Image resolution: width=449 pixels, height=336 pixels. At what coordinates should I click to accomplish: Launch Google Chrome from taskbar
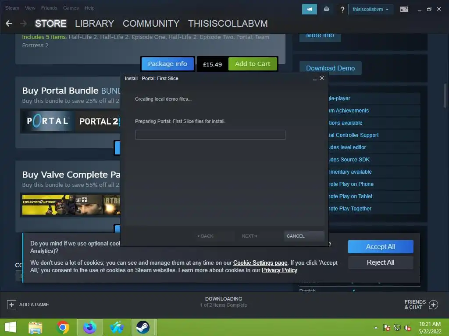[x=63, y=327]
